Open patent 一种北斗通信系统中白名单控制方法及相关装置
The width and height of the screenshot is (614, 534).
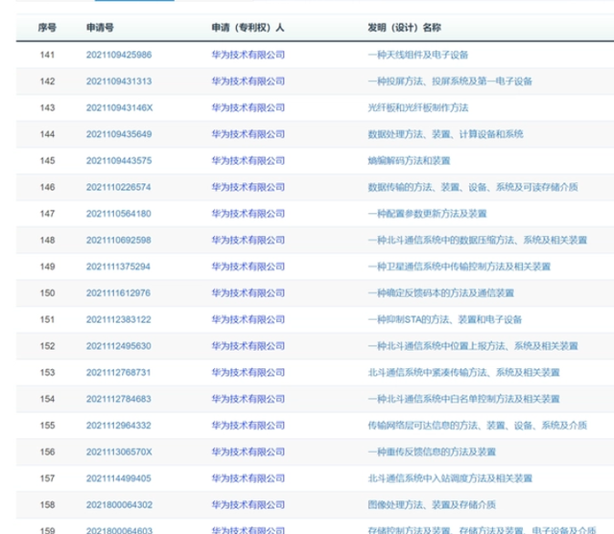(x=463, y=399)
